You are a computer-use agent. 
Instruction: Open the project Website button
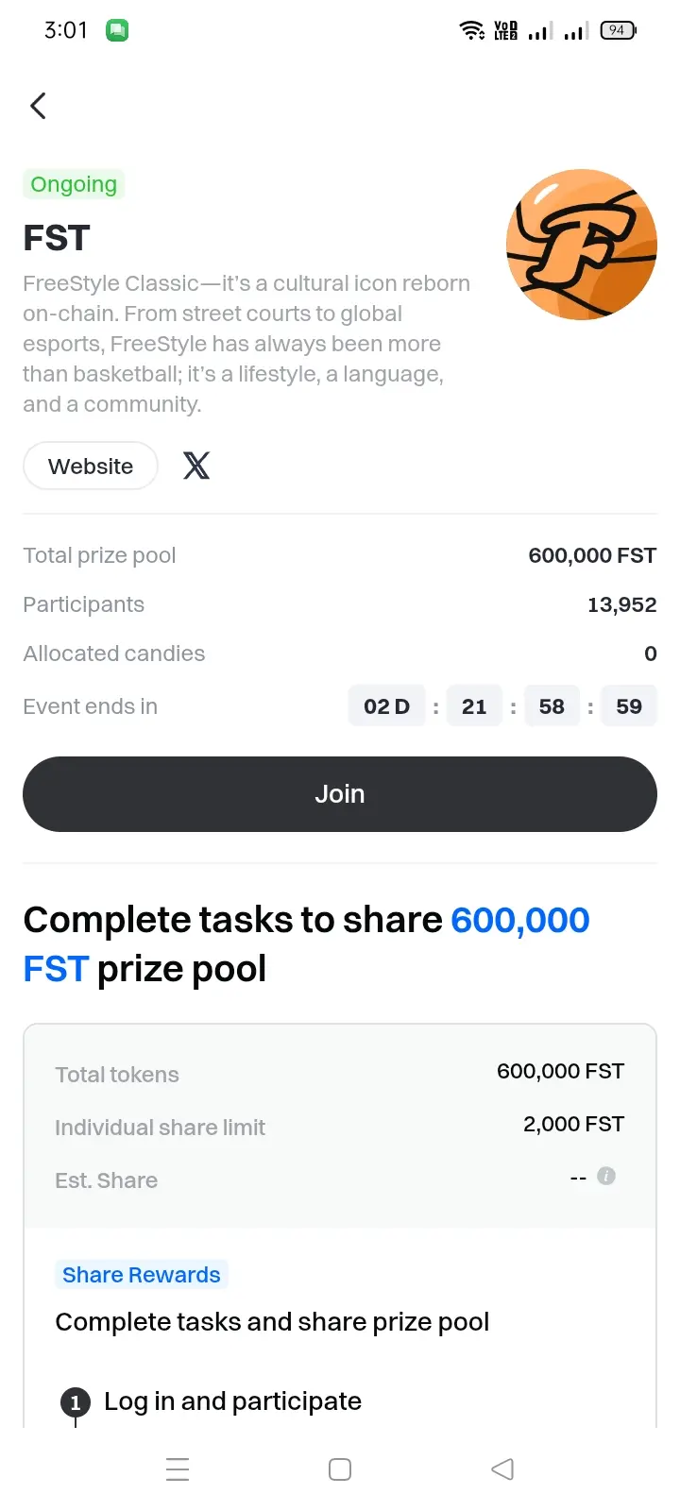[91, 466]
